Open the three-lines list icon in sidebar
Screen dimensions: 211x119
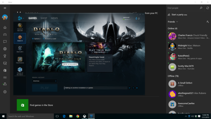[5, 77]
